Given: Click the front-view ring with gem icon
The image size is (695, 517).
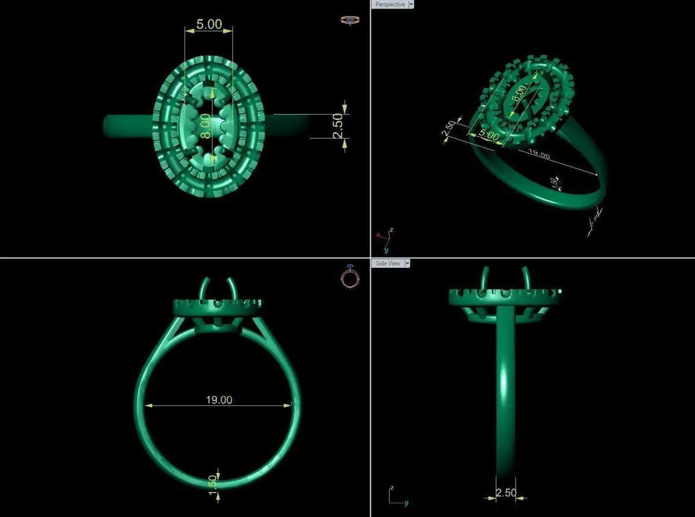Looking at the screenshot, I should point(350,276).
